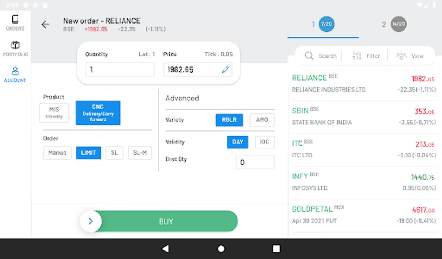Image resolution: width=442 pixels, height=259 pixels.
Task: Open the Portfolio section icon
Action: pyautogui.click(x=15, y=45)
